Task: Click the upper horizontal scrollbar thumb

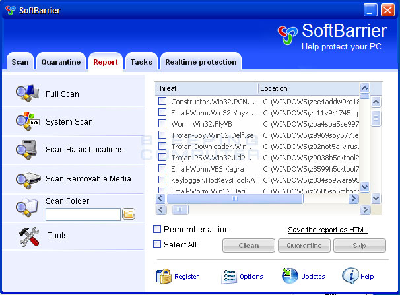Action: [235, 198]
